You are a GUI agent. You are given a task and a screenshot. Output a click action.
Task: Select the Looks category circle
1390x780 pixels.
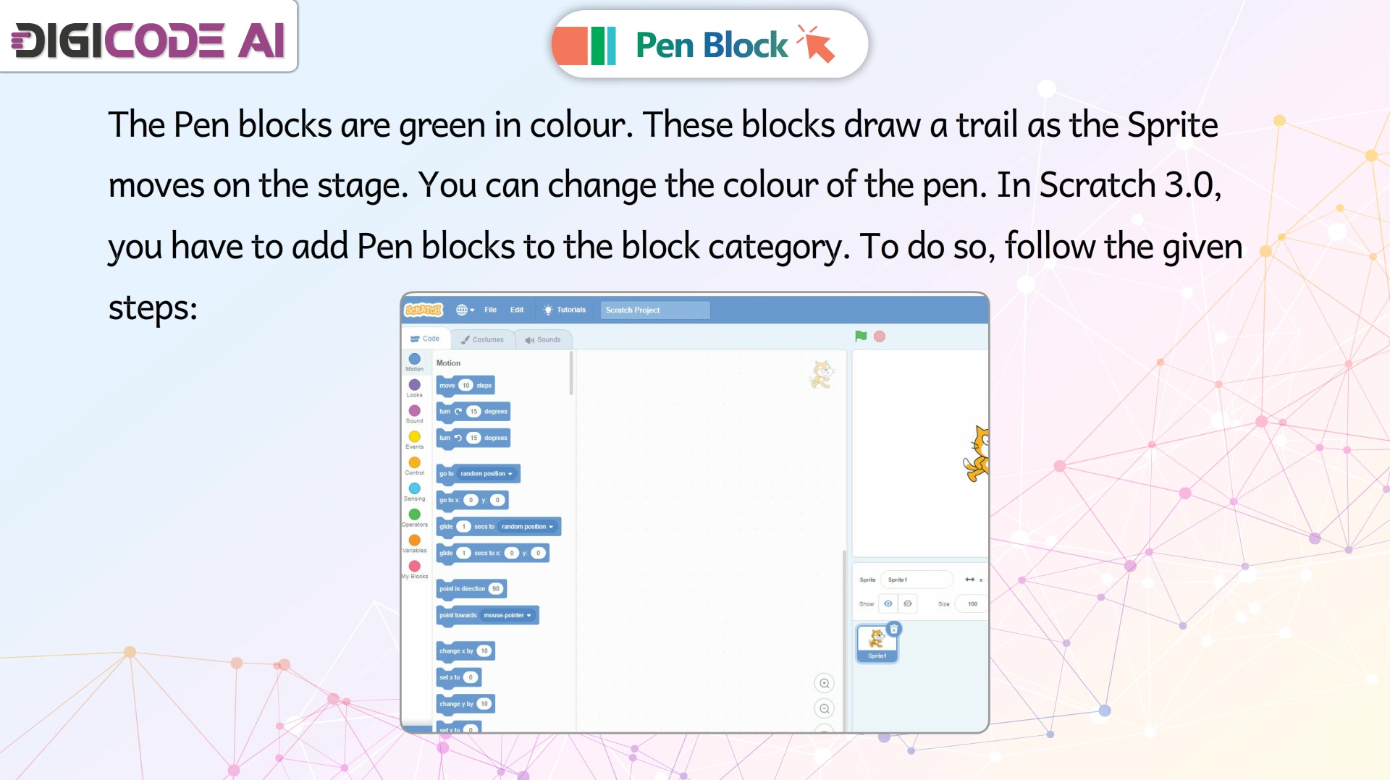415,385
